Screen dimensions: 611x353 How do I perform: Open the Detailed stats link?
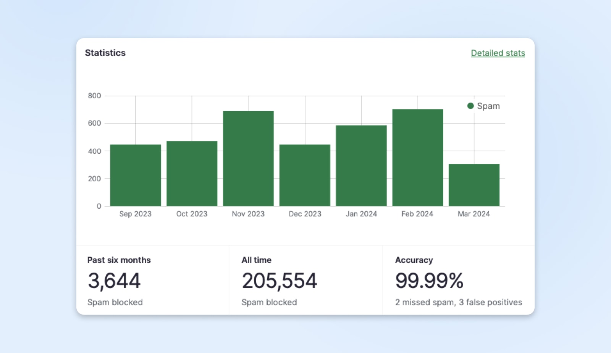498,53
